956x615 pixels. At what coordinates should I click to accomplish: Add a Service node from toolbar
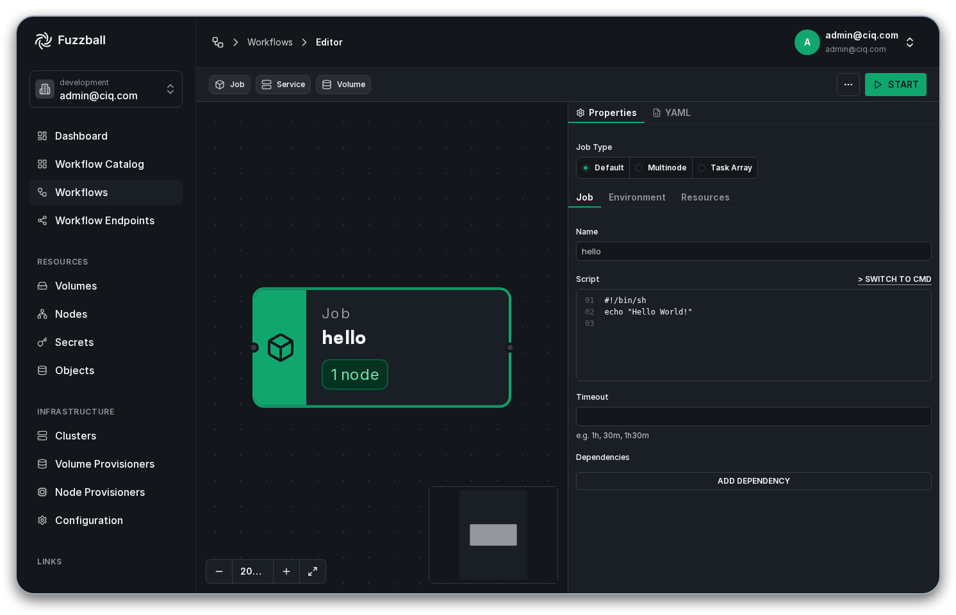283,85
